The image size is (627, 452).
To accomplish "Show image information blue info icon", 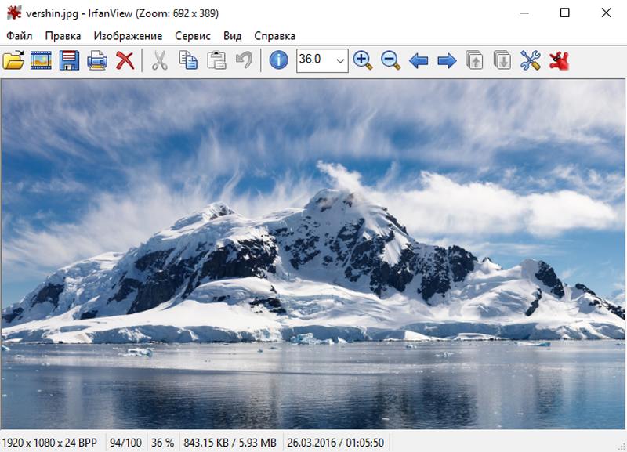I will pos(279,61).
